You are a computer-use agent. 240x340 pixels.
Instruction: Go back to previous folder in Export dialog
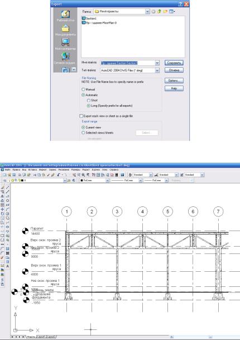click(x=153, y=12)
